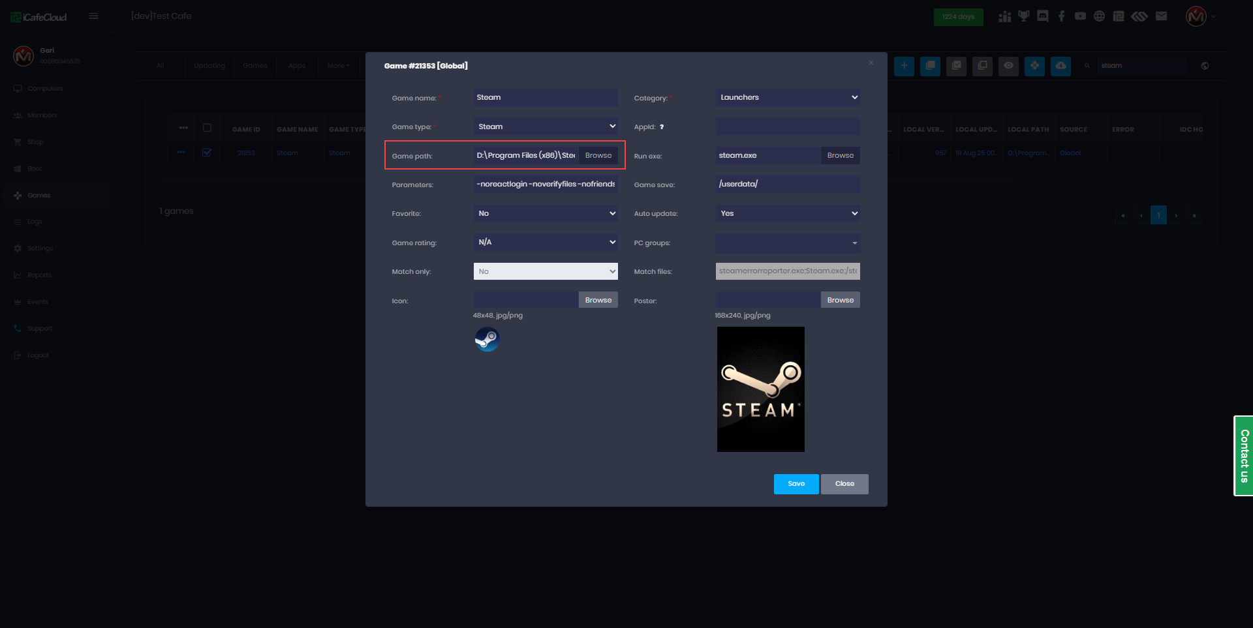
Task: Click the Discord icon in top bar
Action: pos(1043,16)
